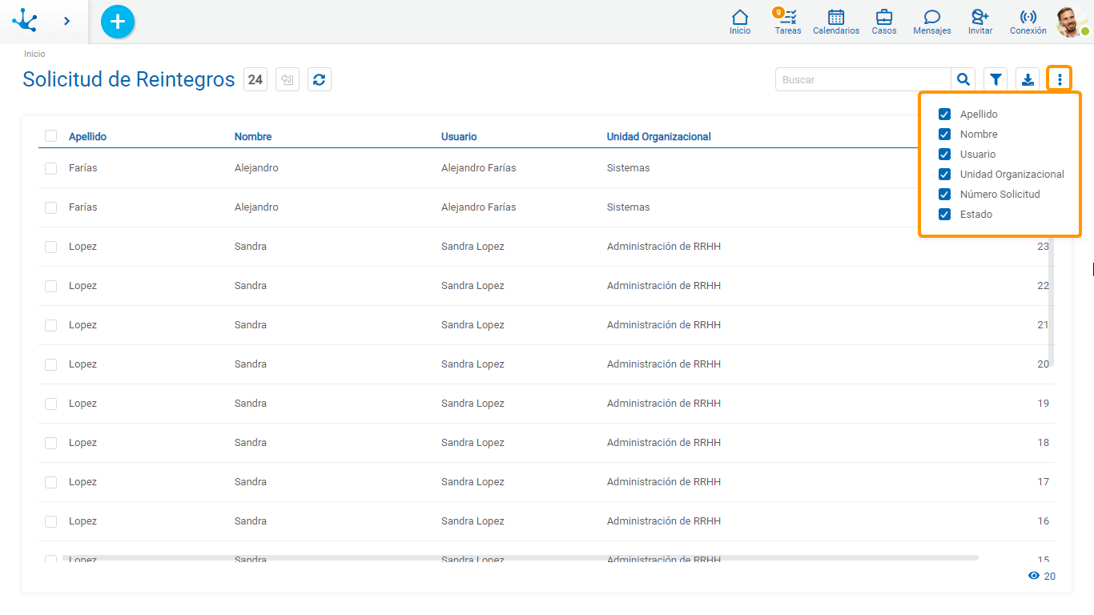
Task: Click the Deyel logo icon
Action: point(25,21)
